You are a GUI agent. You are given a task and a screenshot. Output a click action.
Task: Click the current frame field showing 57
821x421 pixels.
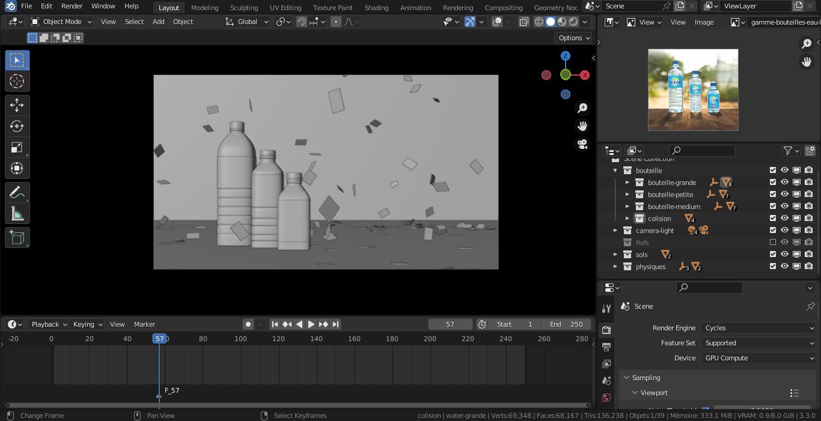click(x=450, y=324)
